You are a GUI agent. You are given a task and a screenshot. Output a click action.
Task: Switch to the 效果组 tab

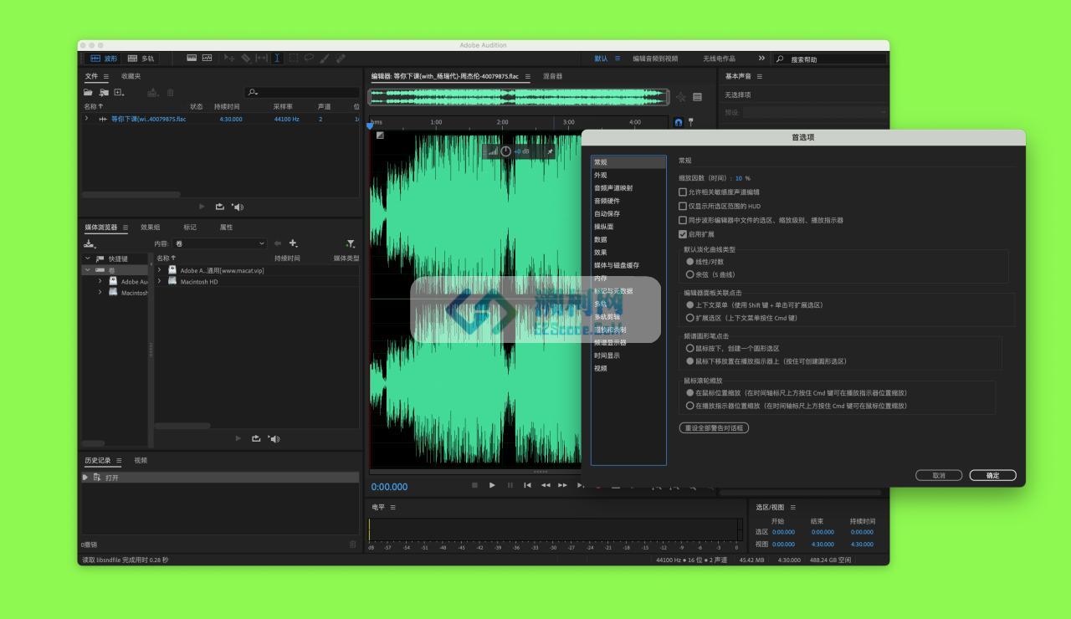151,227
